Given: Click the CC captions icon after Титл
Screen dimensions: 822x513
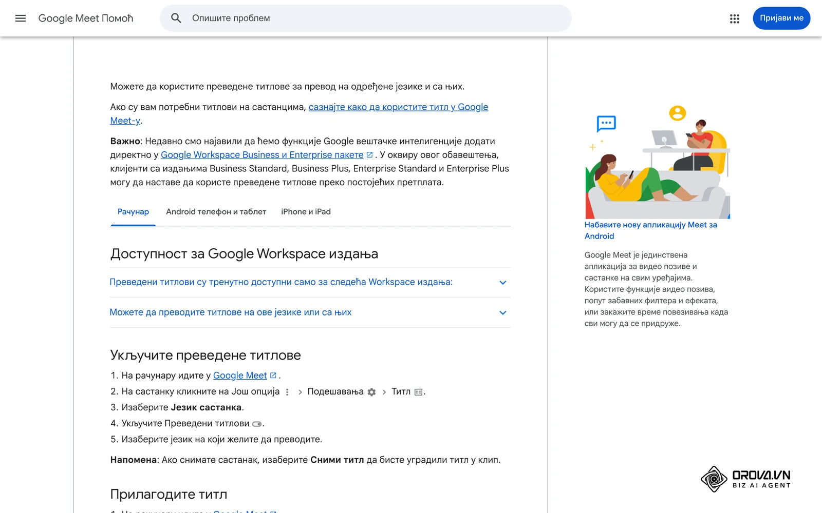Looking at the screenshot, I should tap(419, 392).
